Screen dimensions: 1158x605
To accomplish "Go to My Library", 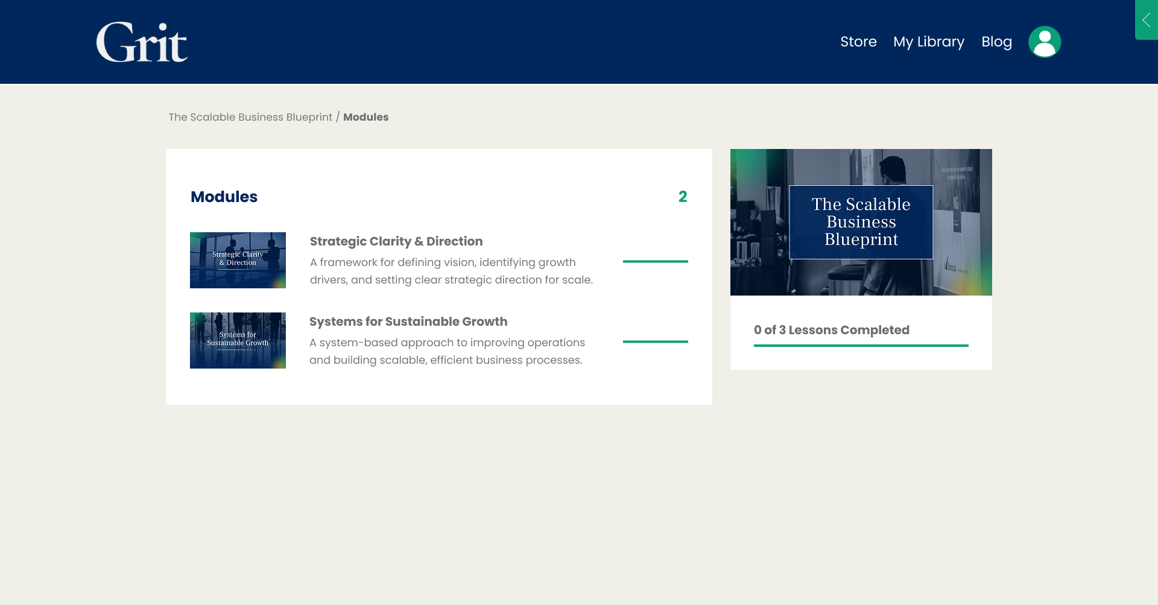I will [x=928, y=42].
